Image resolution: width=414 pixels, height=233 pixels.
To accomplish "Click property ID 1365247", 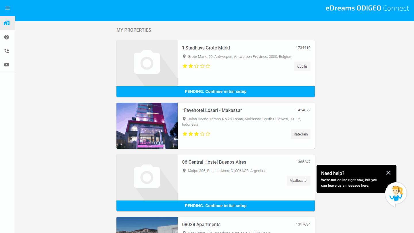I will pyautogui.click(x=303, y=162).
